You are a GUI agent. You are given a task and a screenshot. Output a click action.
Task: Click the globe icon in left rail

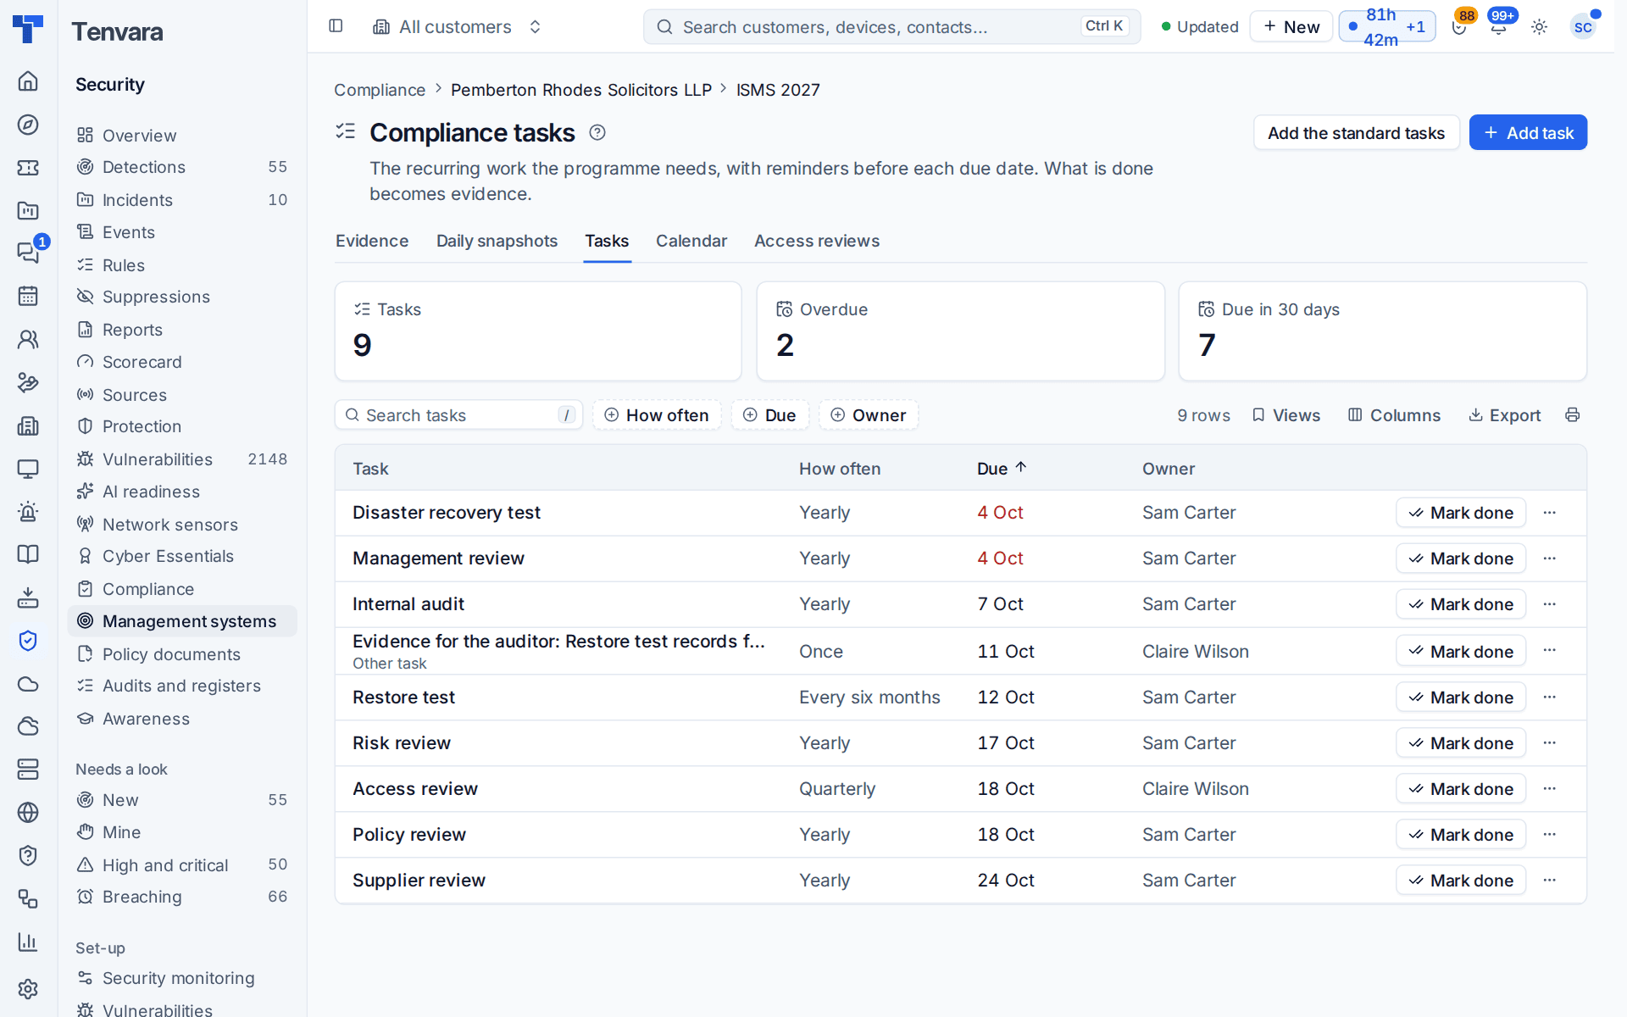tap(28, 812)
